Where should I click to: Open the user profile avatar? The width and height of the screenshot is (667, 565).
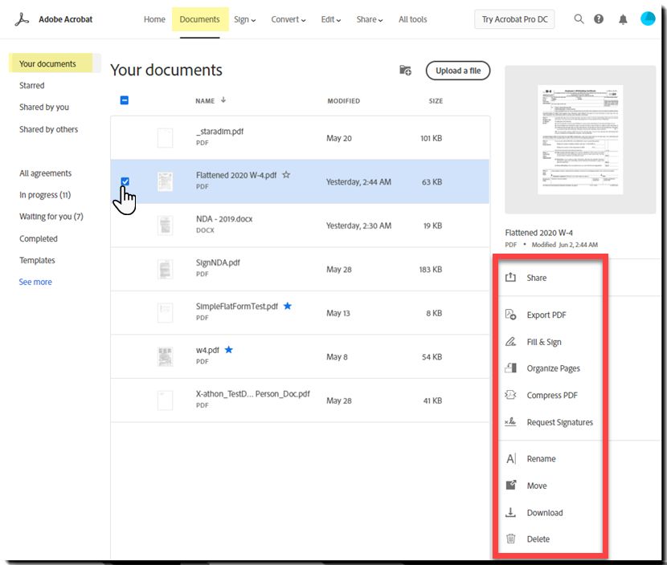pos(648,18)
